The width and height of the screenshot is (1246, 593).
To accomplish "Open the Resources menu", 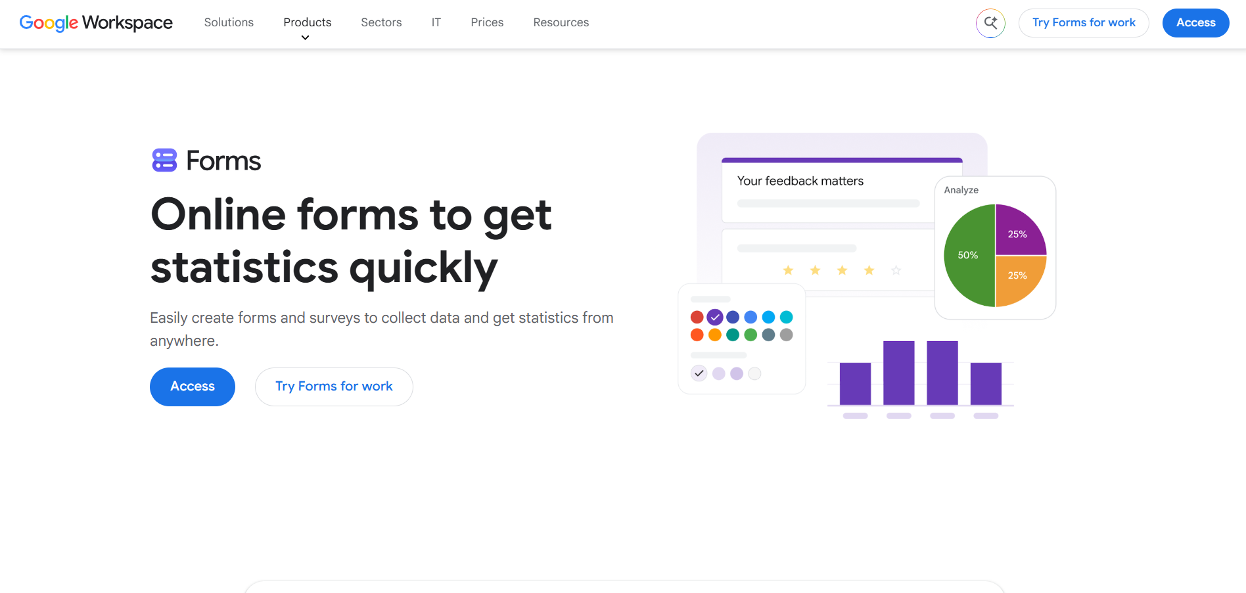I will [561, 22].
